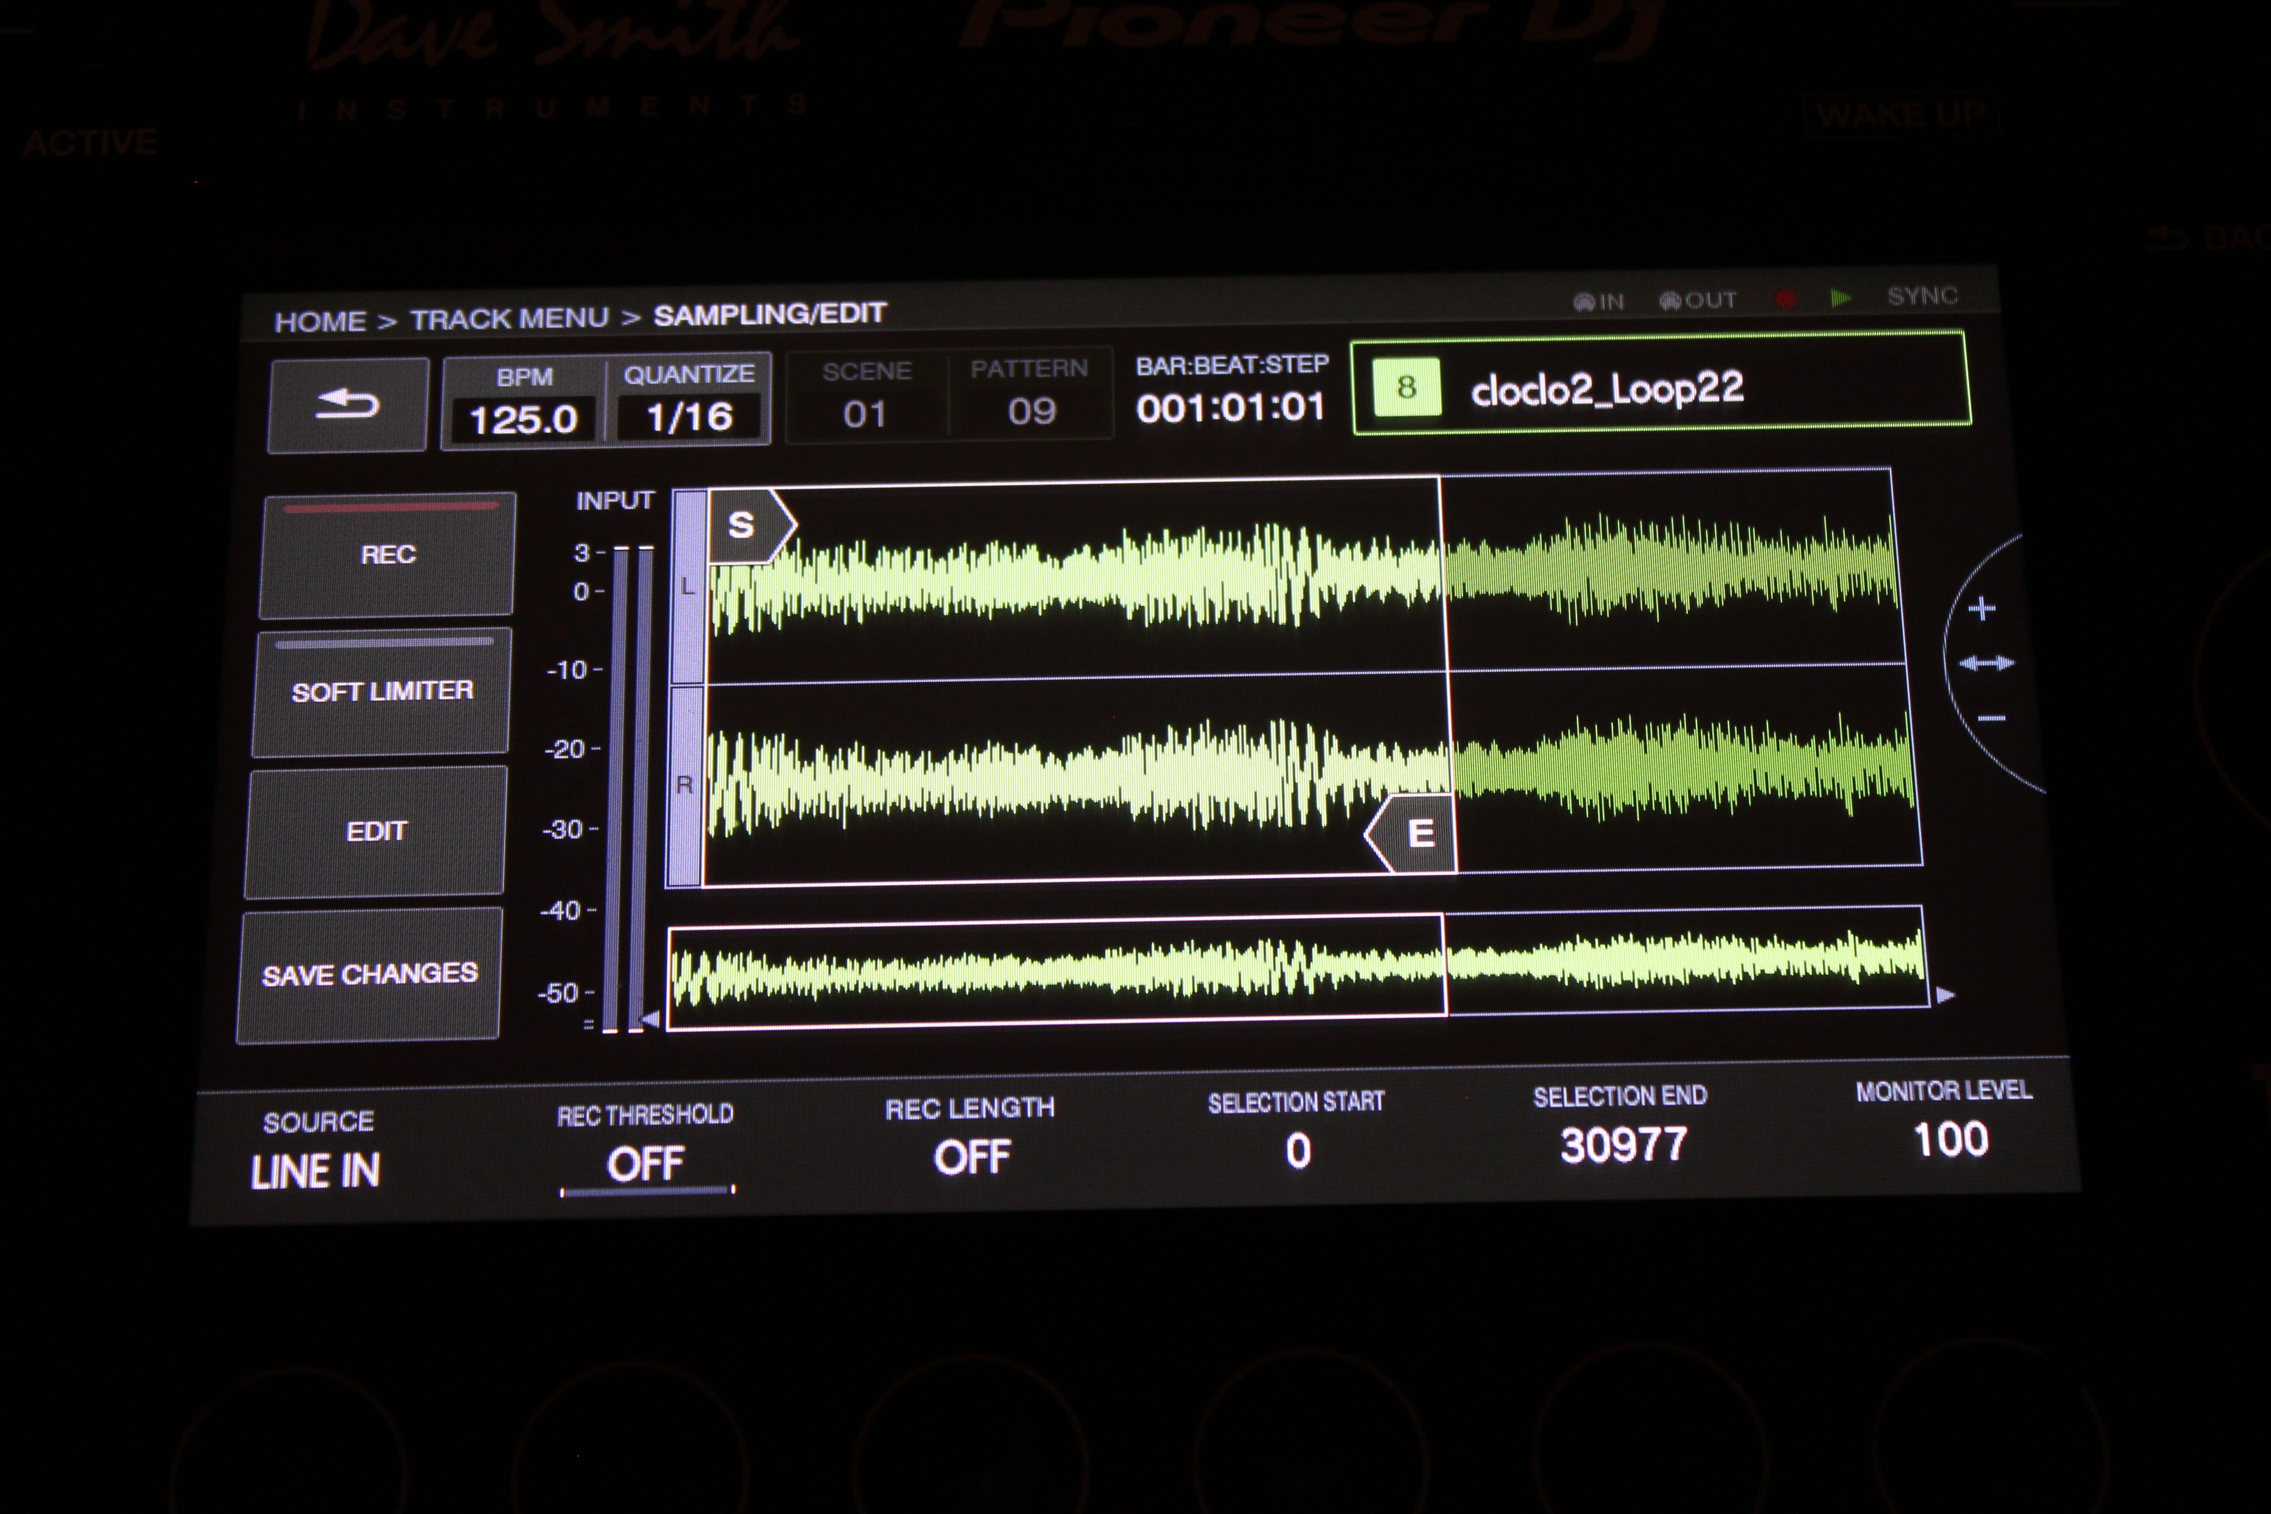Viewport: 2271px width, 1514px height.
Task: Tap the zoom in plus icon
Action: (1982, 608)
